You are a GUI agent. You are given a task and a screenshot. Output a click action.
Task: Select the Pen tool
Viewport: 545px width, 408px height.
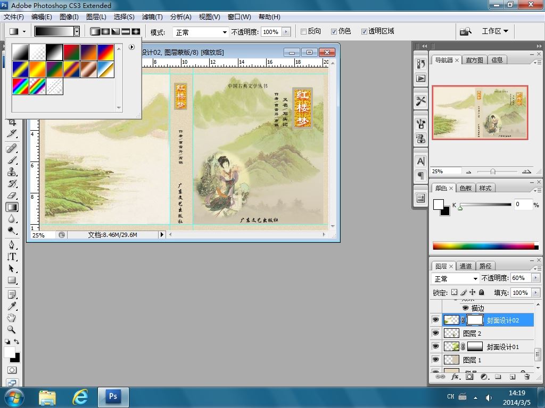pos(12,245)
